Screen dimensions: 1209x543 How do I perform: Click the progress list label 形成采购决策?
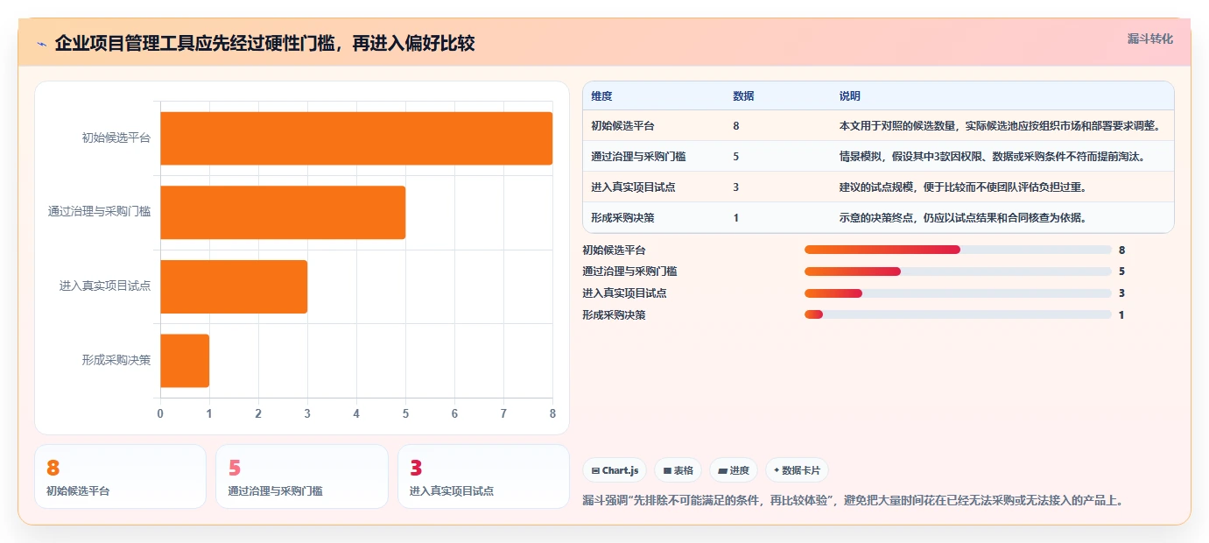coord(614,314)
